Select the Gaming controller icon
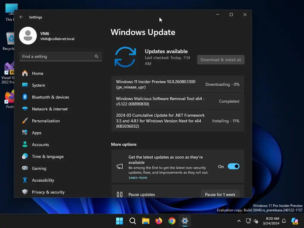Image resolution: width=304 pixels, height=228 pixels. (25, 168)
